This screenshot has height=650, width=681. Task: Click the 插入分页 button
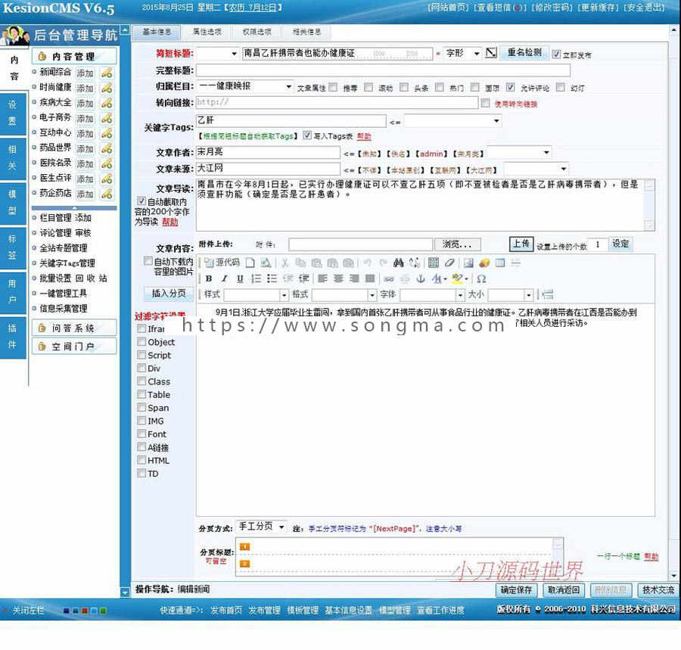(x=169, y=294)
